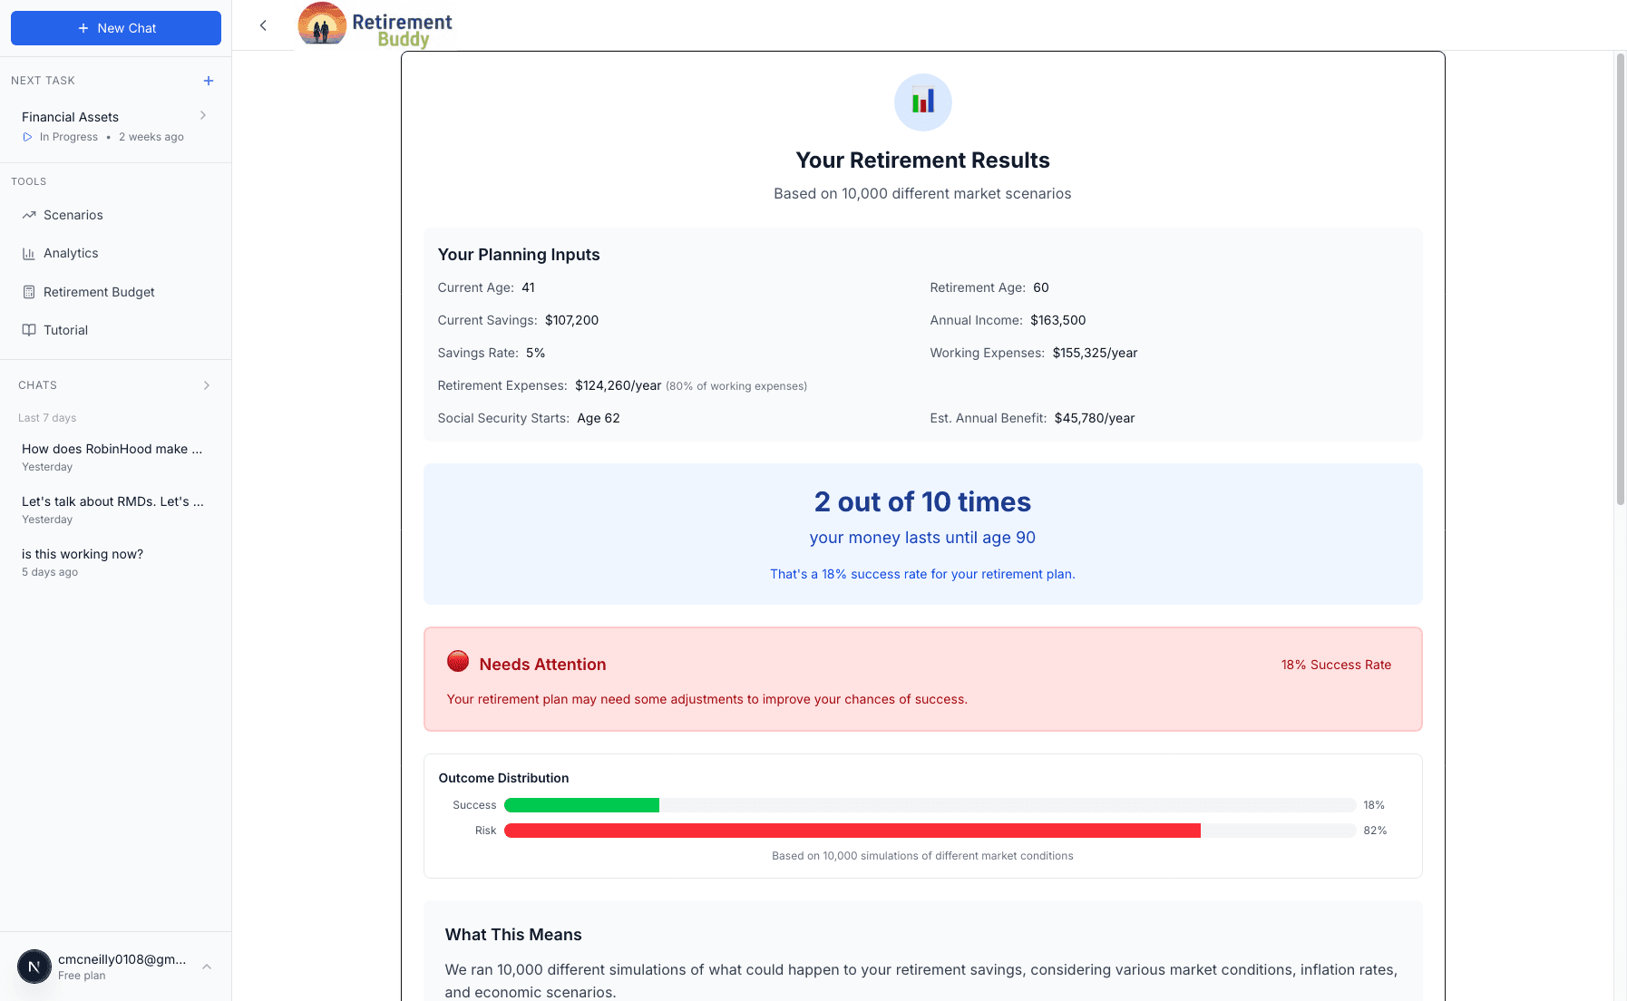This screenshot has height=1001, width=1627.
Task: Collapse sidebar with the back chevron
Action: point(263,25)
